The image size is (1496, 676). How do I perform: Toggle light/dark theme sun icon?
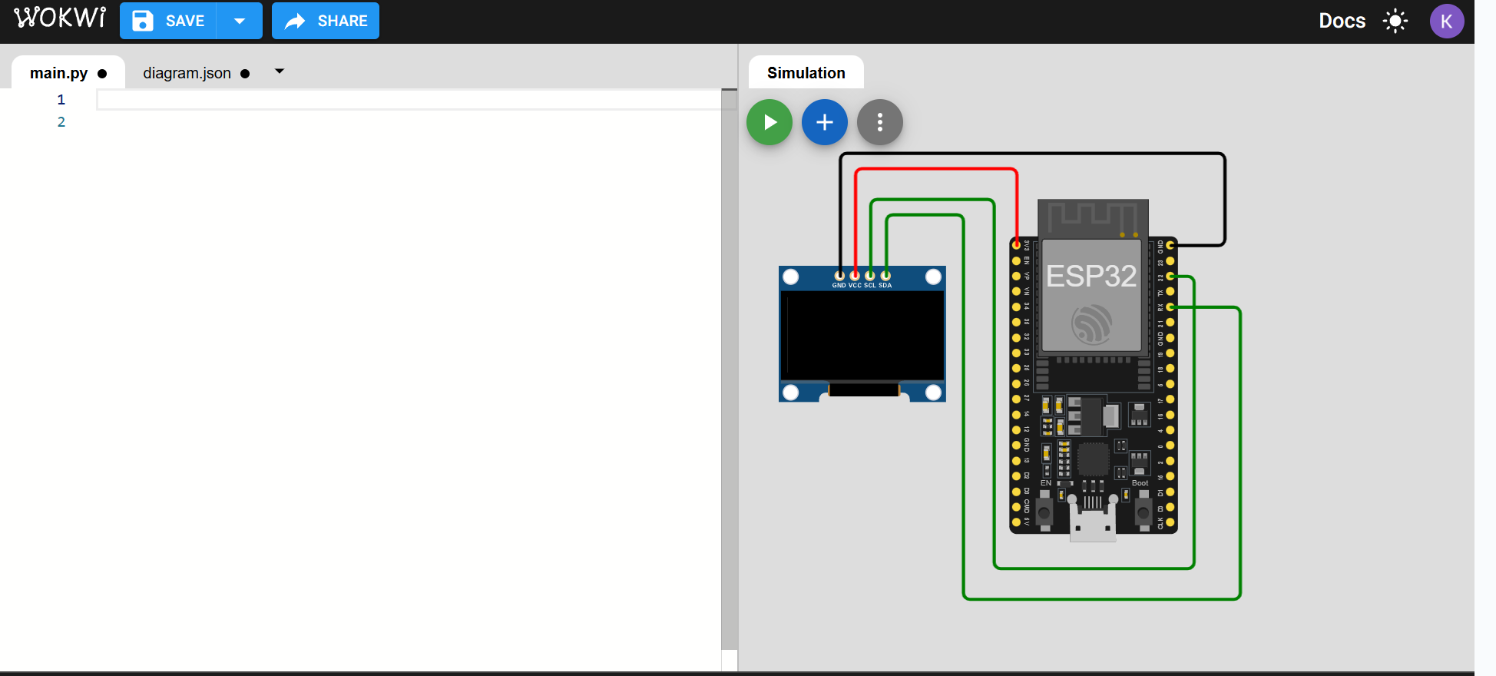coord(1395,21)
